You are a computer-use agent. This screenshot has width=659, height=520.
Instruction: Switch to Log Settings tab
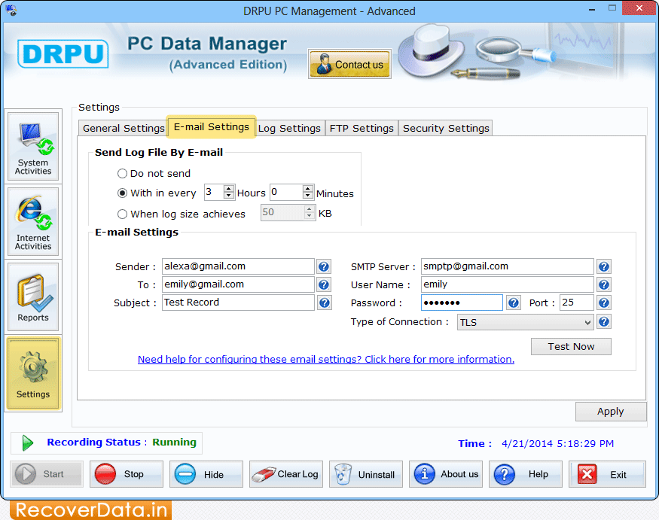pos(289,128)
